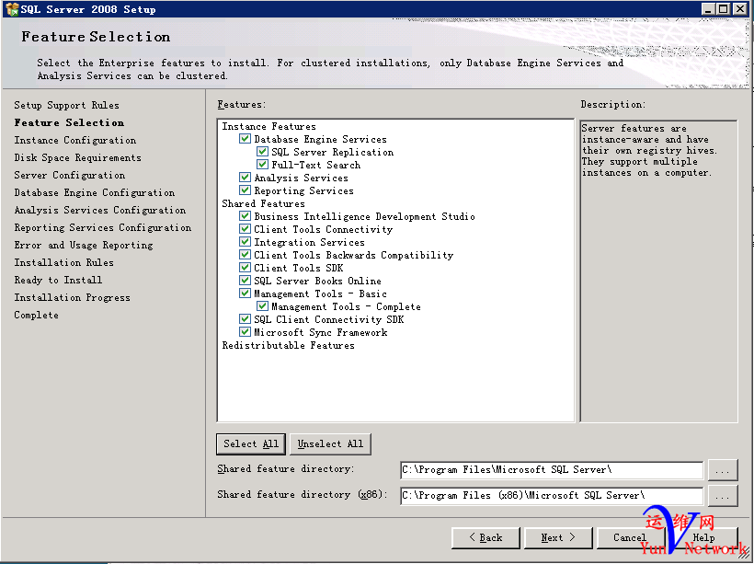The image size is (754, 564).
Task: Click the Description text box
Action: coord(658,270)
